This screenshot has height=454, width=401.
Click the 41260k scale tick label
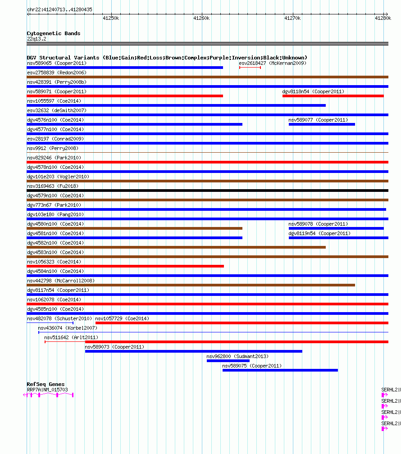(202, 18)
